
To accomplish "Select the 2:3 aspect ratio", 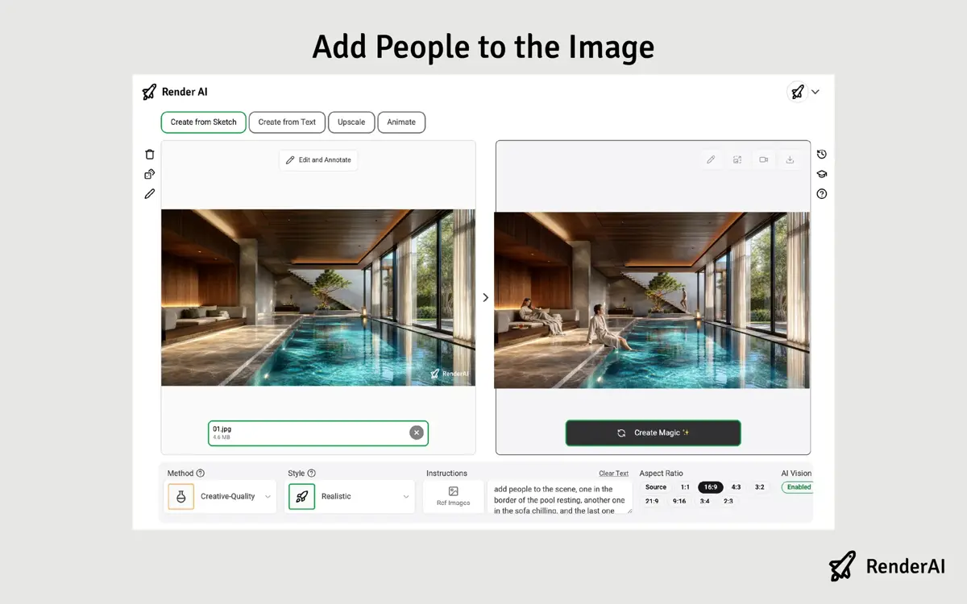I will (728, 501).
